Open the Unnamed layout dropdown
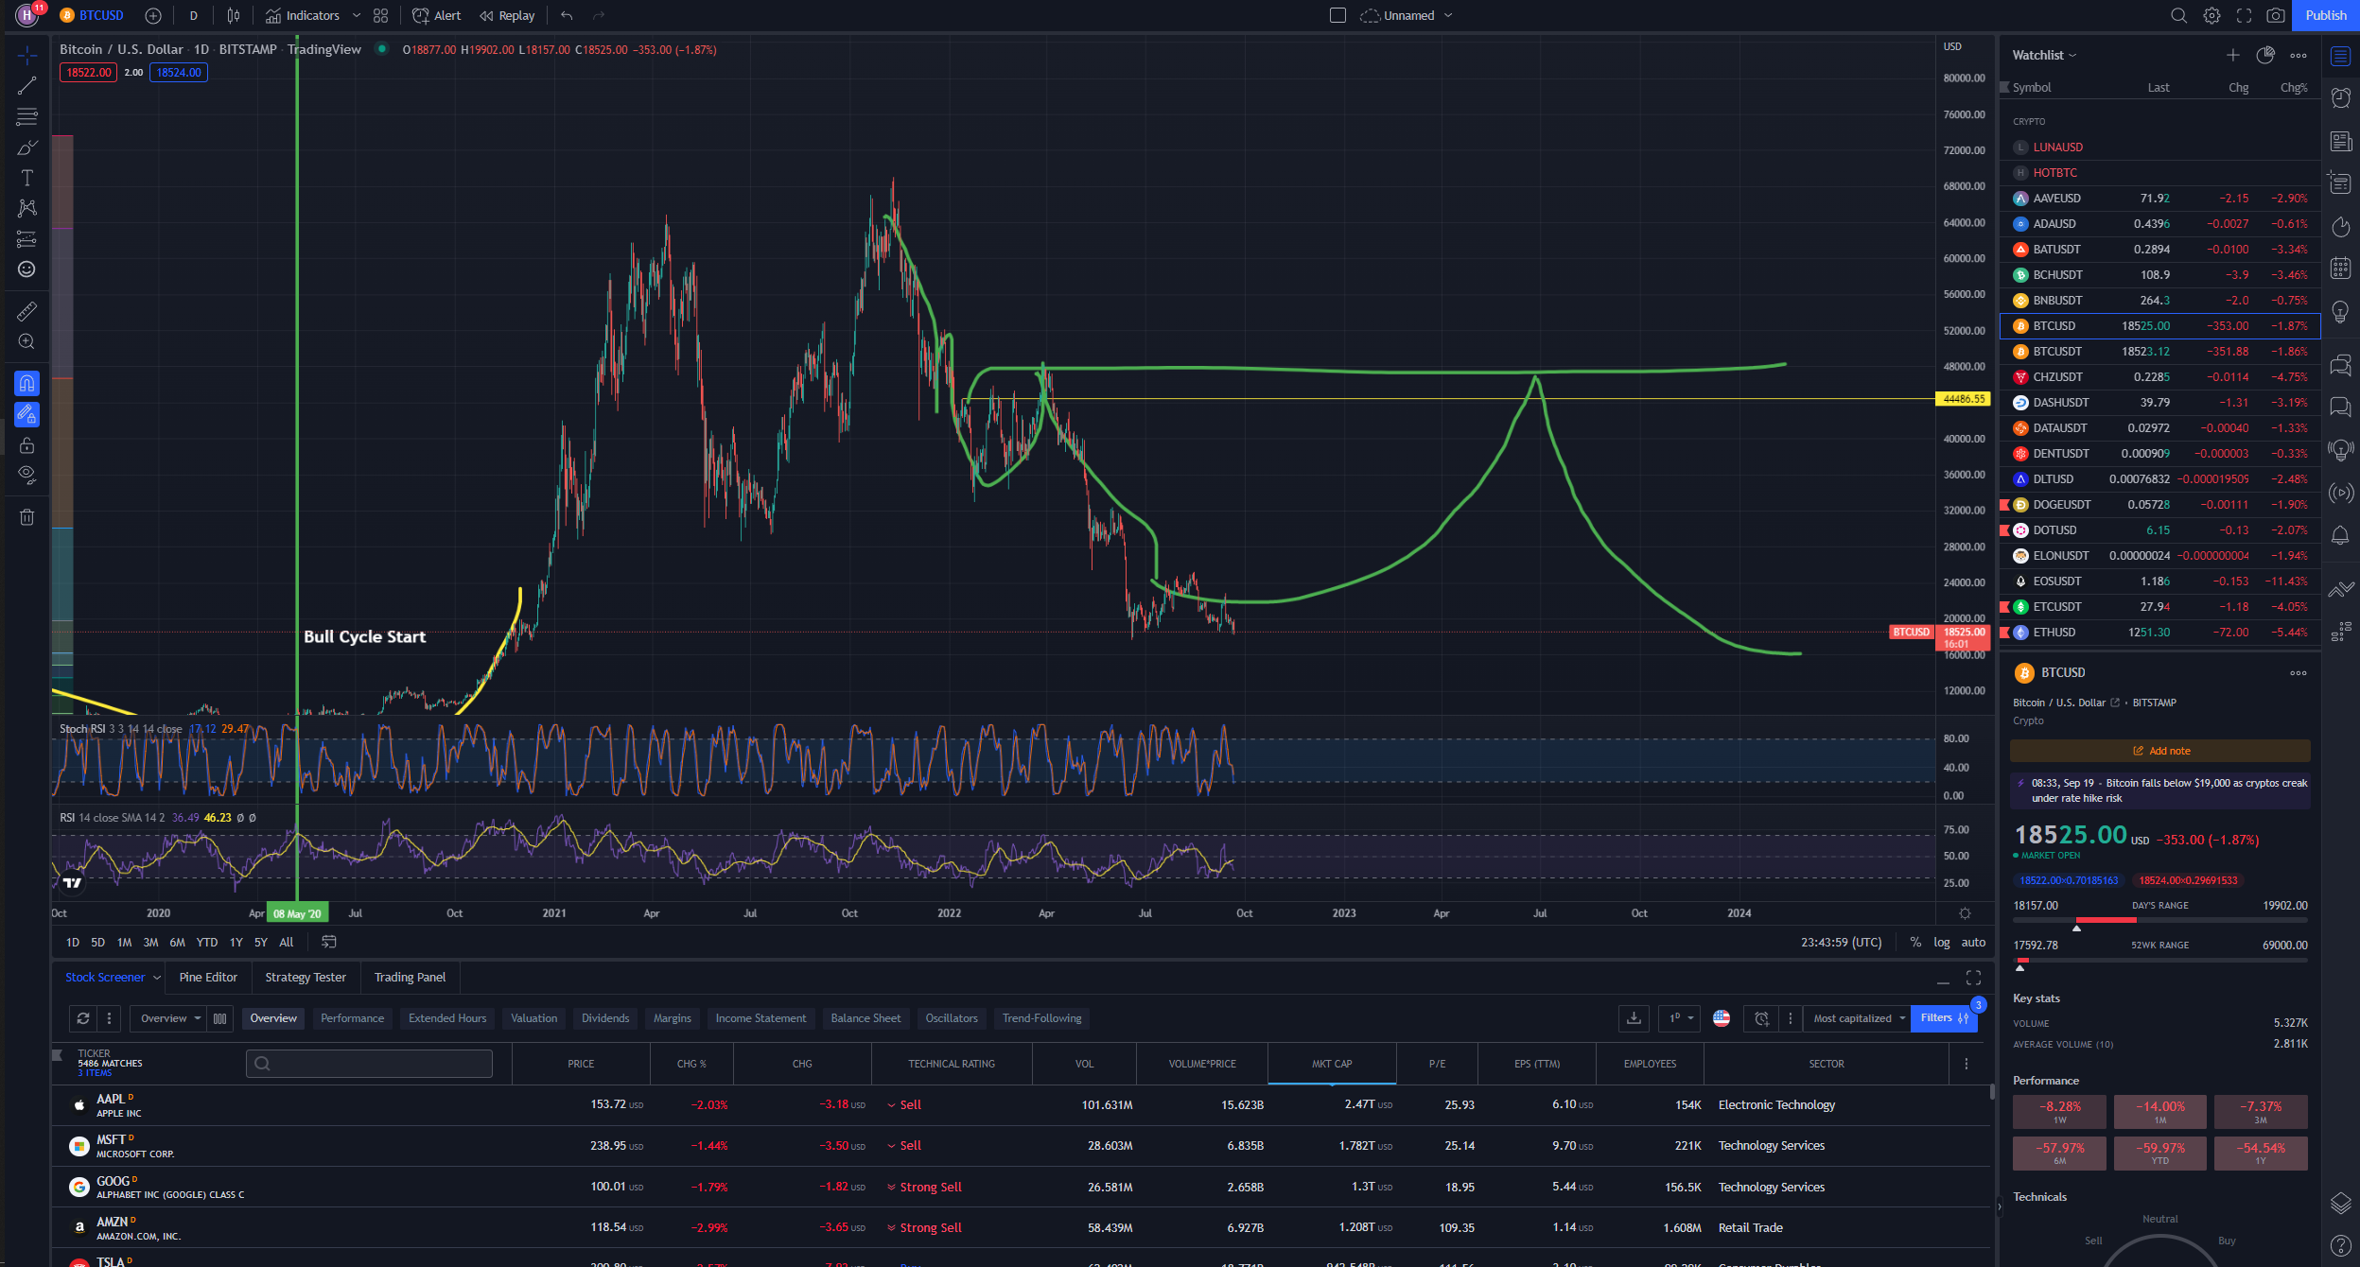The height and width of the screenshot is (1267, 2360). (1448, 15)
